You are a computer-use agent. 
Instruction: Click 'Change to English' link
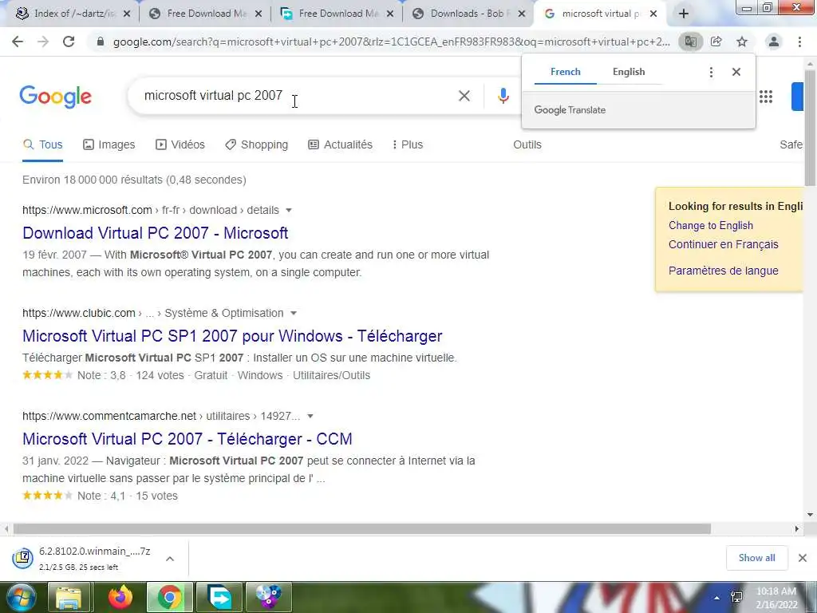point(711,225)
